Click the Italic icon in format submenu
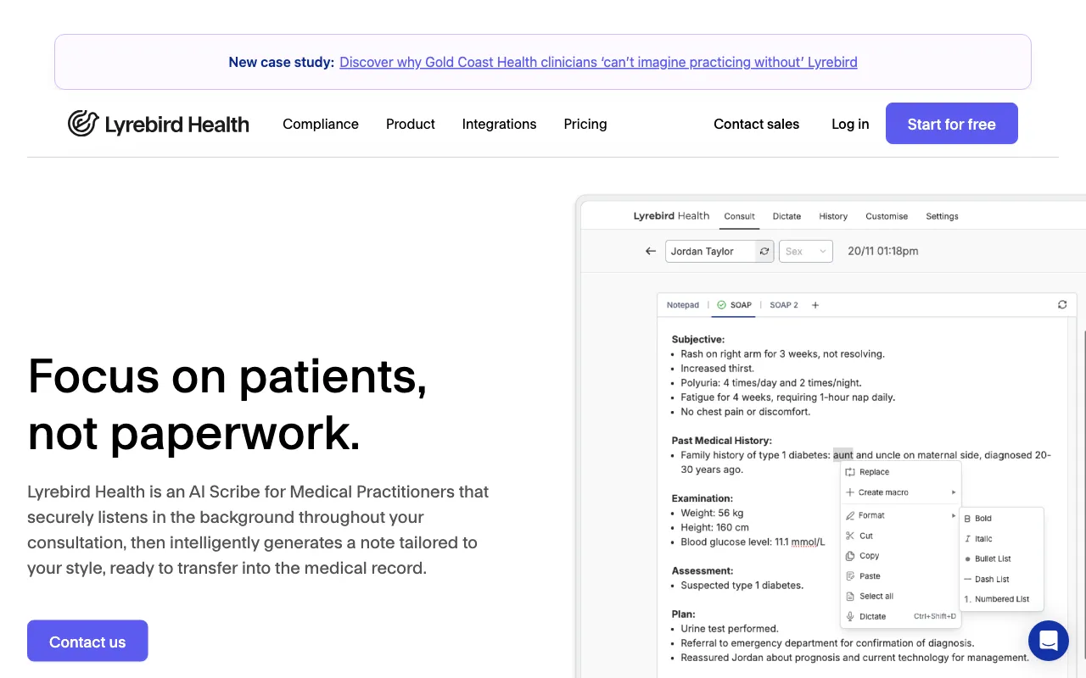 pos(968,538)
